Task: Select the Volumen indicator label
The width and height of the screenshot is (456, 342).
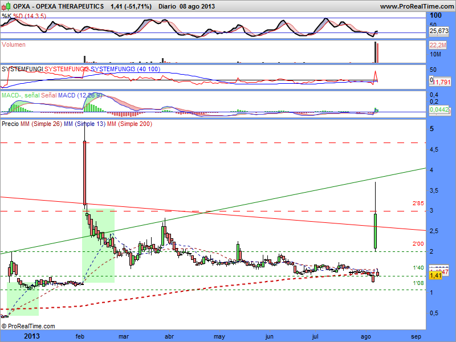Action: tap(13, 44)
